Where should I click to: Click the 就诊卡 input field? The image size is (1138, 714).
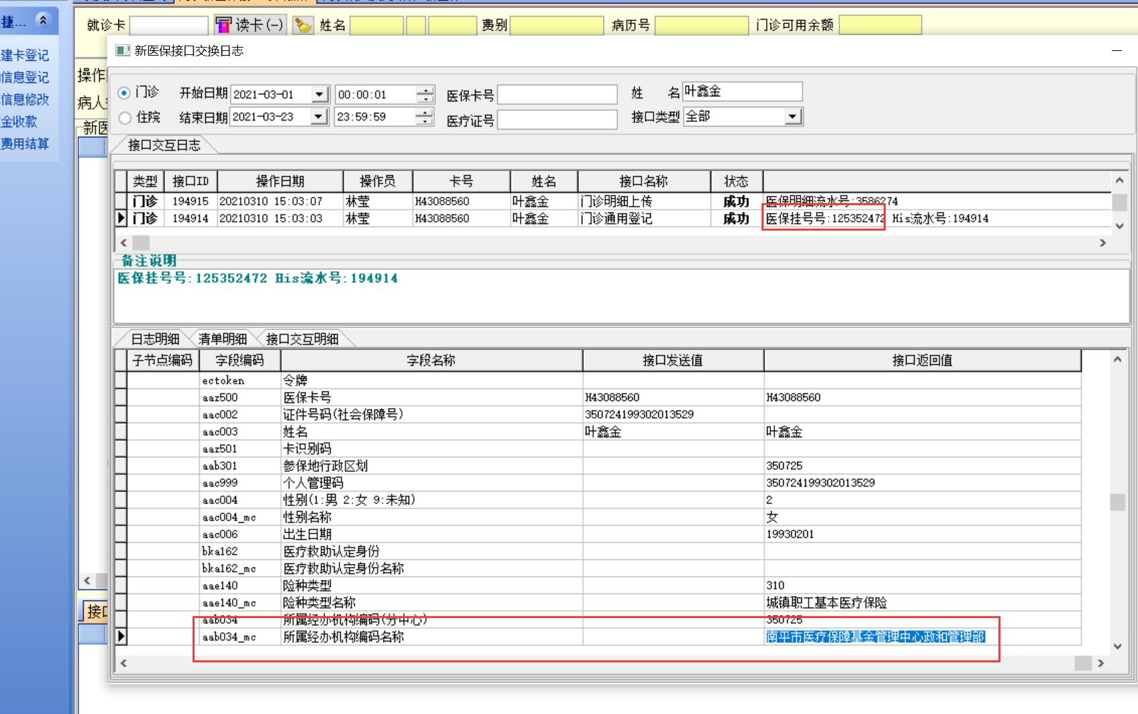pos(168,25)
